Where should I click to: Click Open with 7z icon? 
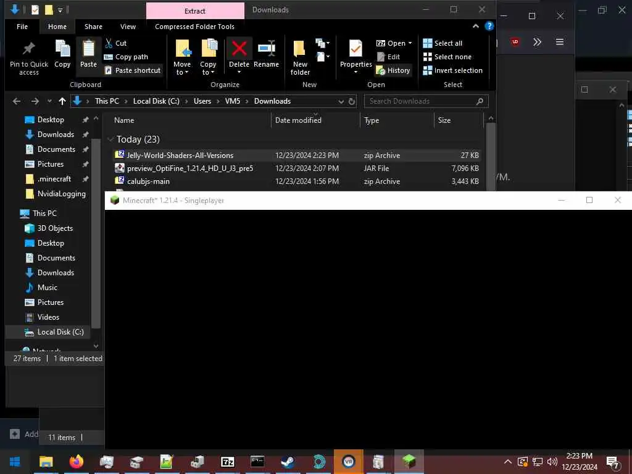point(381,43)
